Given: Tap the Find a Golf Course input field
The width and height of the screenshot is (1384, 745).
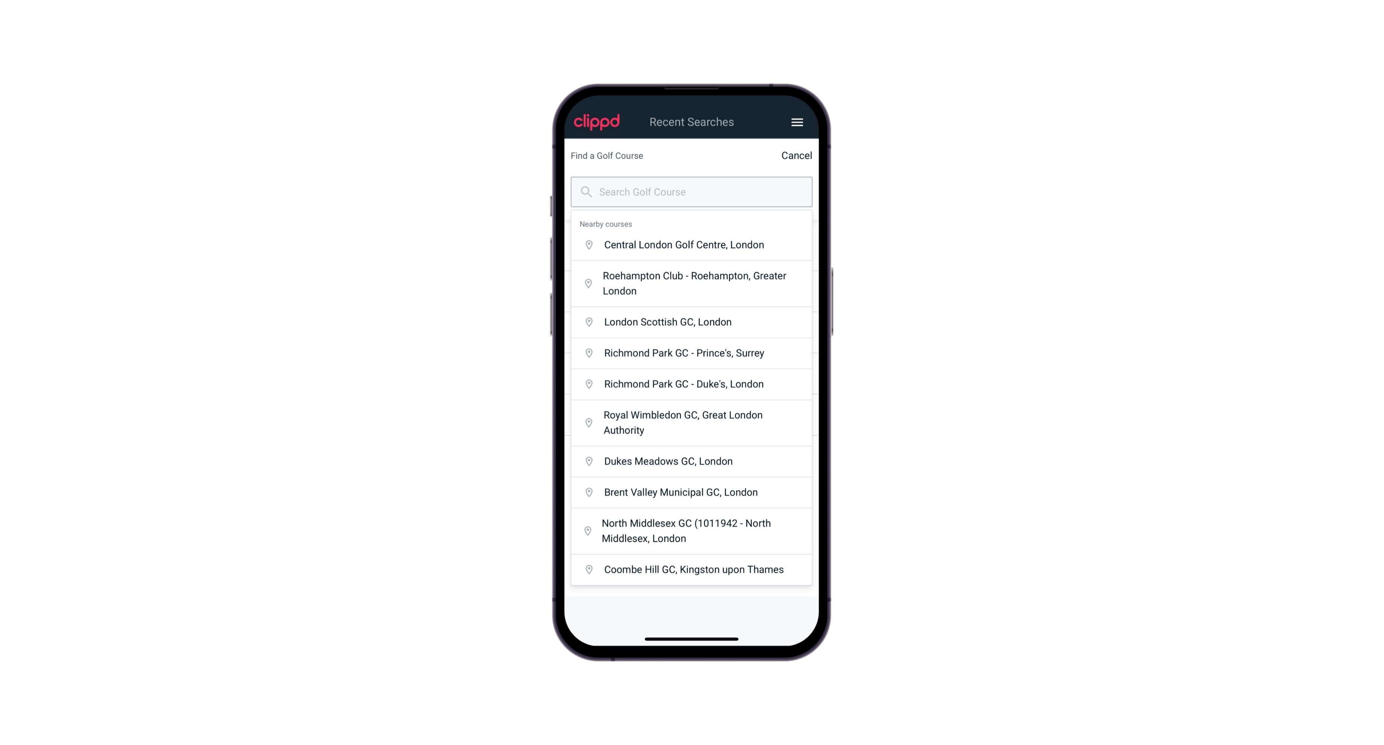Looking at the screenshot, I should pos(691,191).
